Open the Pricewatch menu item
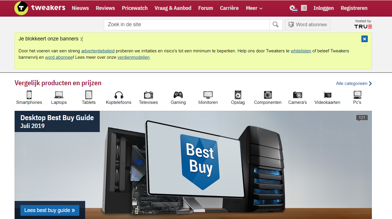Screen dimensions: 392x219 (135, 8)
